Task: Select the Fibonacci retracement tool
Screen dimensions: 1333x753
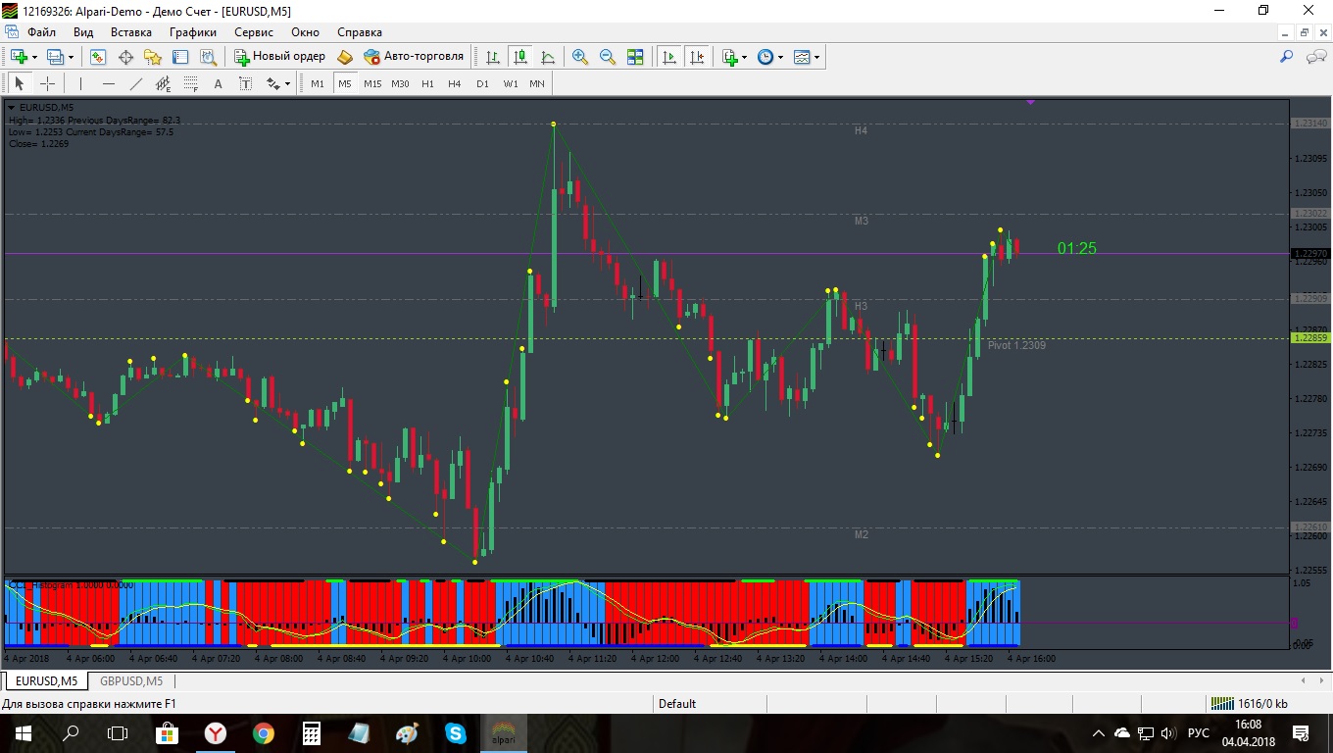Action: pos(191,83)
